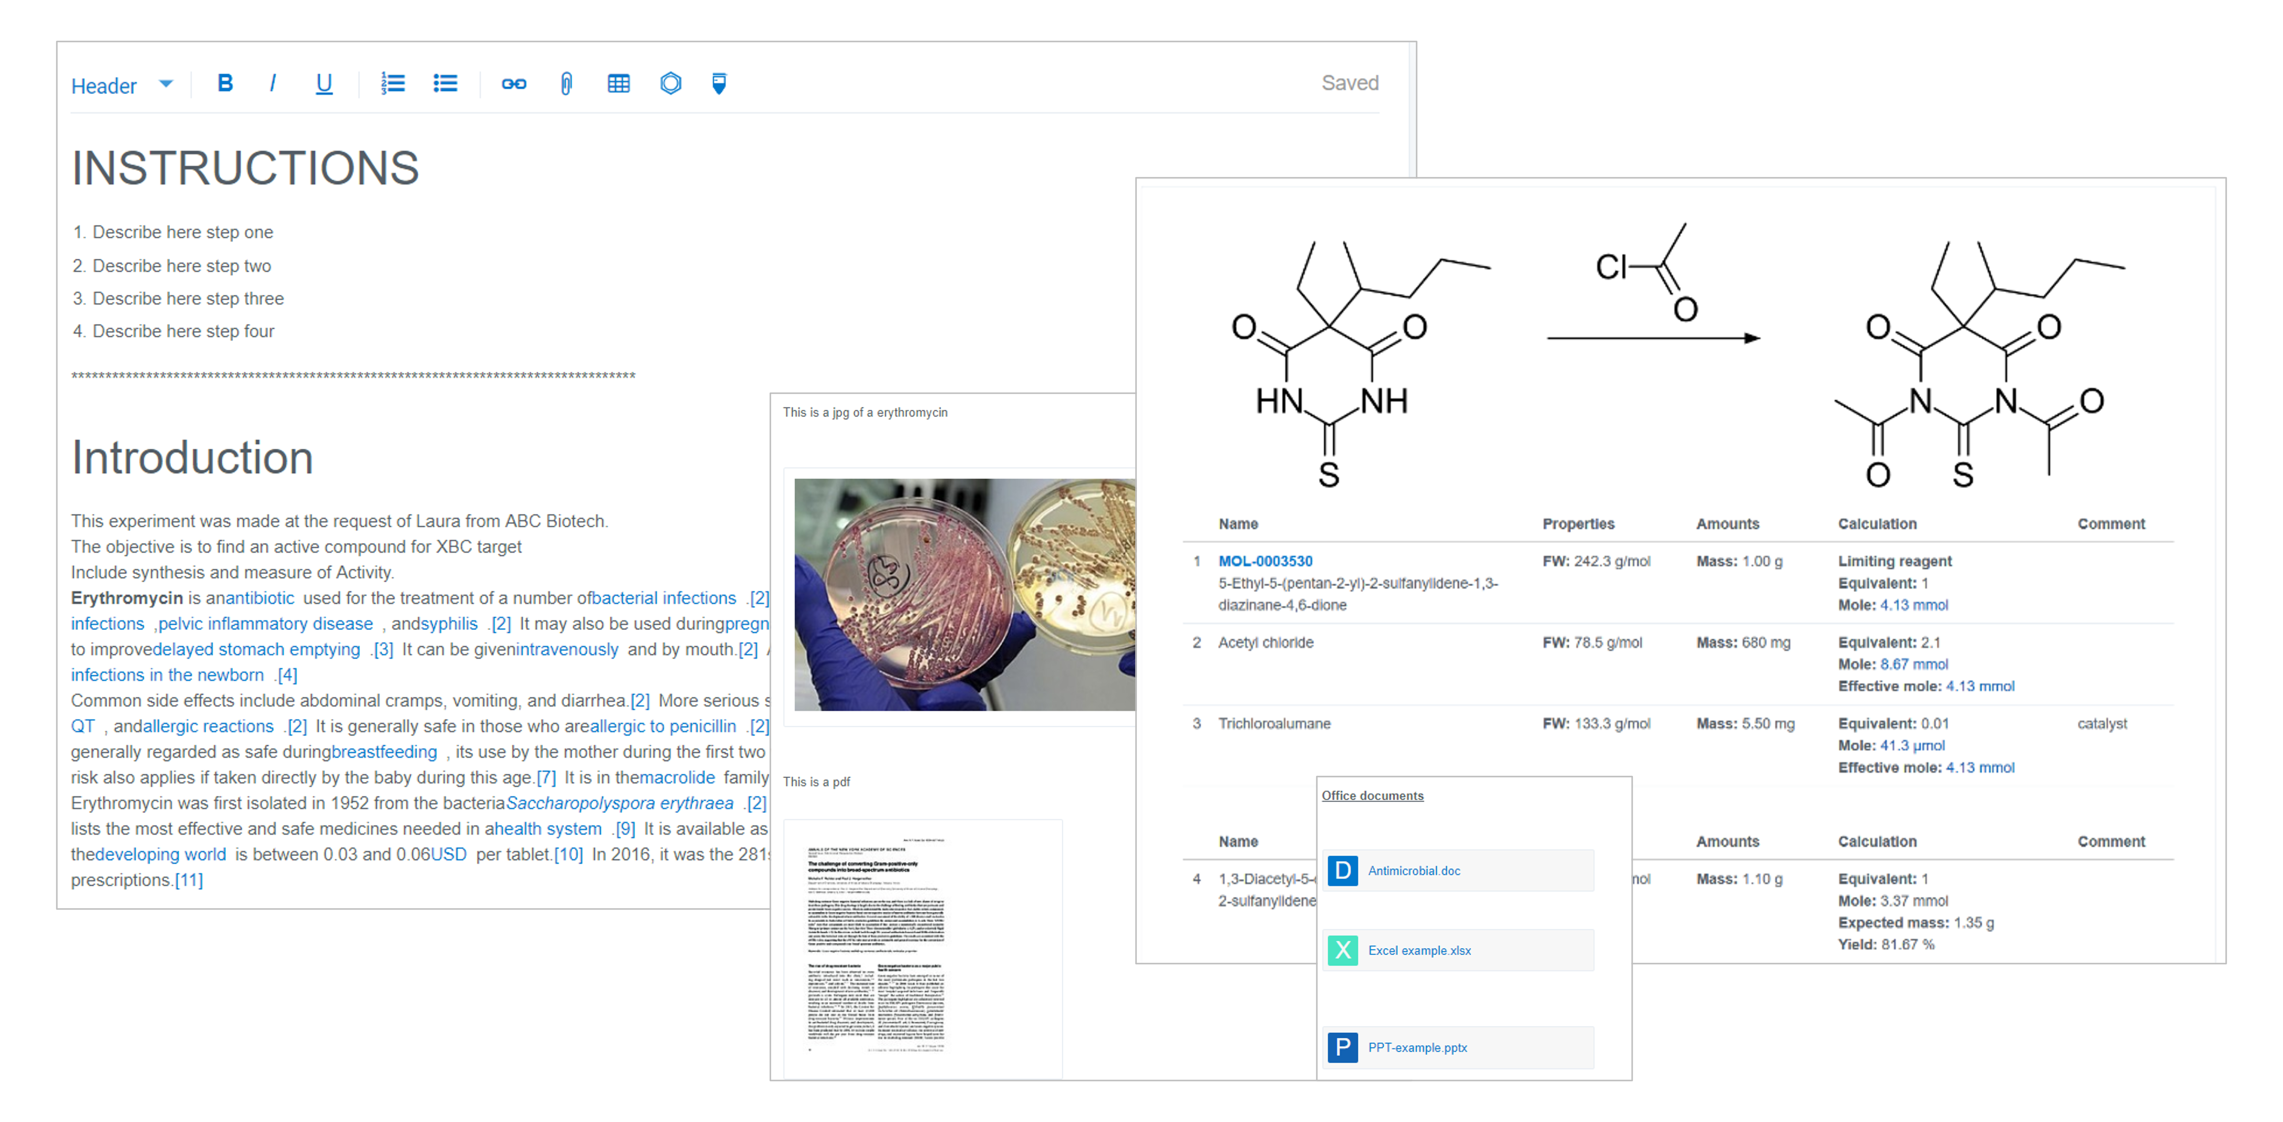The width and height of the screenshot is (2283, 1122).
Task: Open the PPT-example.pptx file link
Action: click(x=1417, y=1047)
